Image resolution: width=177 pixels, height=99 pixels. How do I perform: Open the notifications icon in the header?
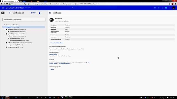tap(166, 8)
